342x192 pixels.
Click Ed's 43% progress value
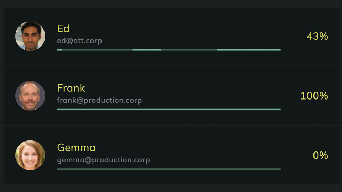[317, 36]
